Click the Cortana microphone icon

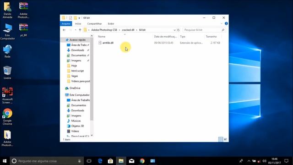coord(79,161)
